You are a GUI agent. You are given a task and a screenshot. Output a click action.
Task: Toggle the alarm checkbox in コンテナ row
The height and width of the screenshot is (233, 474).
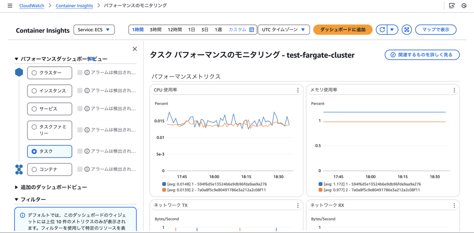click(80, 169)
